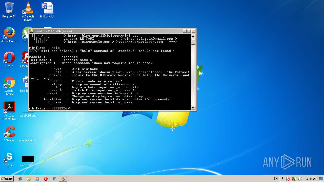Click the 'version' command row

(x=93, y=93)
